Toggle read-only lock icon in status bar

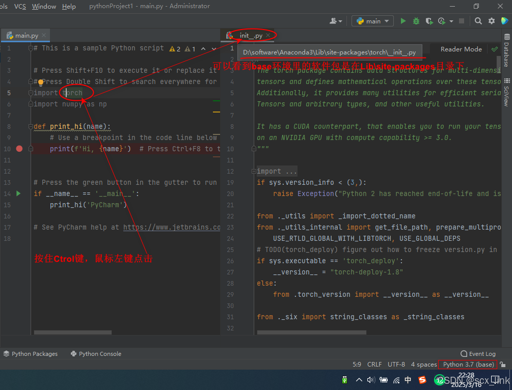[503, 365]
